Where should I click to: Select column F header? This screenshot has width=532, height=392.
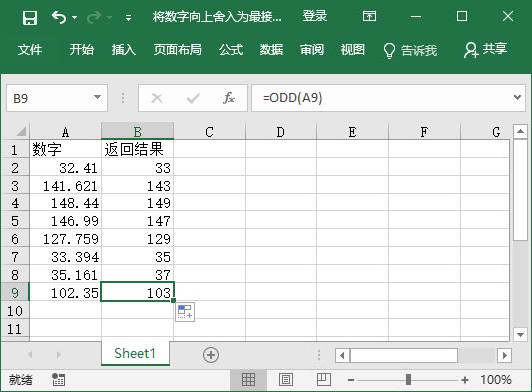click(424, 132)
